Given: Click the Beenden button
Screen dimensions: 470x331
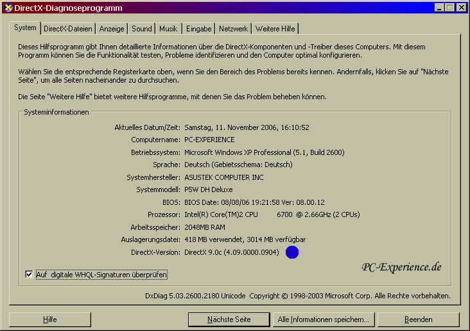Looking at the screenshot, I should pos(419,319).
